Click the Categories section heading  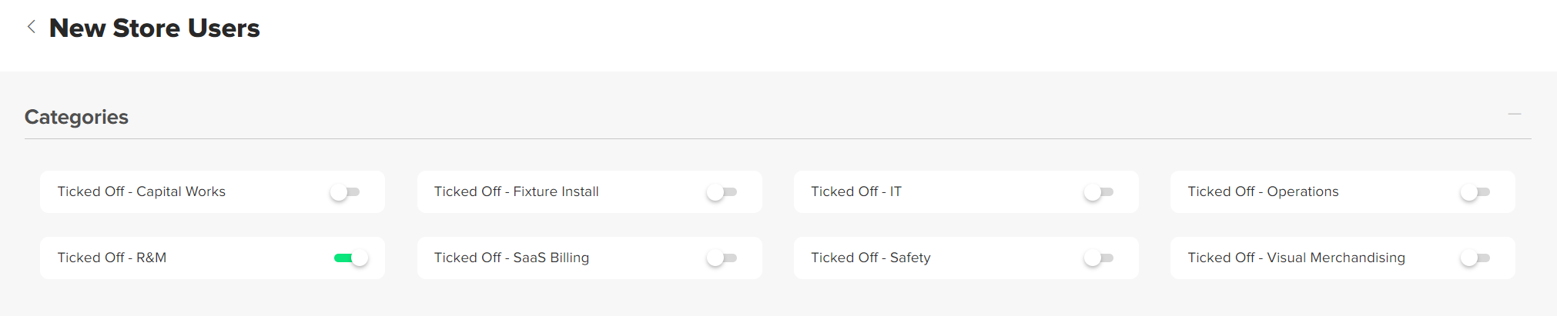[x=76, y=117]
